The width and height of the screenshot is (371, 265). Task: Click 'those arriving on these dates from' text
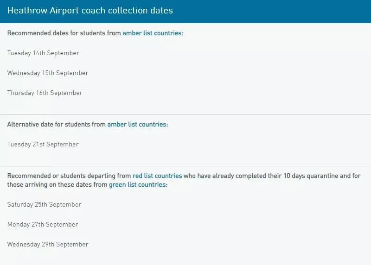(x=58, y=184)
